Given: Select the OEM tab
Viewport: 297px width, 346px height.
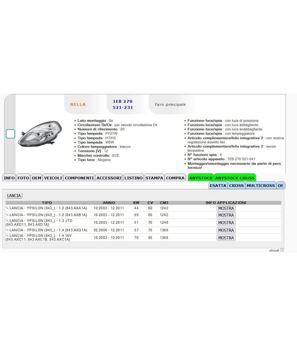Looking at the screenshot, I should click(36, 178).
